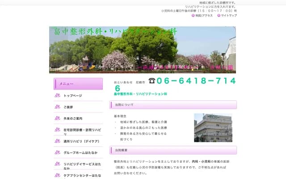Follow the 地図/アクセス link
Screen dimensions: 286x179
pyautogui.click(x=204, y=16)
